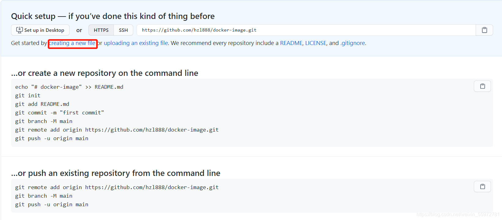This screenshot has width=502, height=220.
Task: Follow the README link
Action: [x=291, y=43]
